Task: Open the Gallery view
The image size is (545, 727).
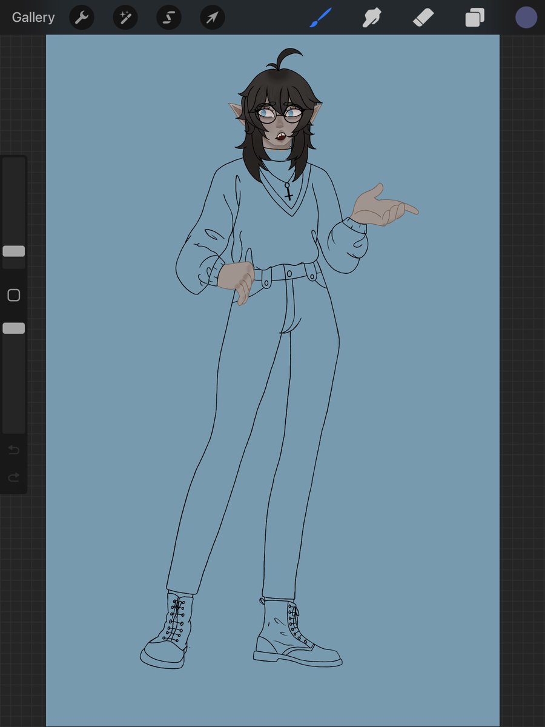Action: coord(33,18)
